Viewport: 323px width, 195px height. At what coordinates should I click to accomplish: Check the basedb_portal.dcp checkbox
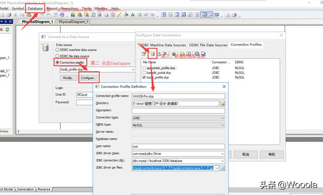point(144,73)
